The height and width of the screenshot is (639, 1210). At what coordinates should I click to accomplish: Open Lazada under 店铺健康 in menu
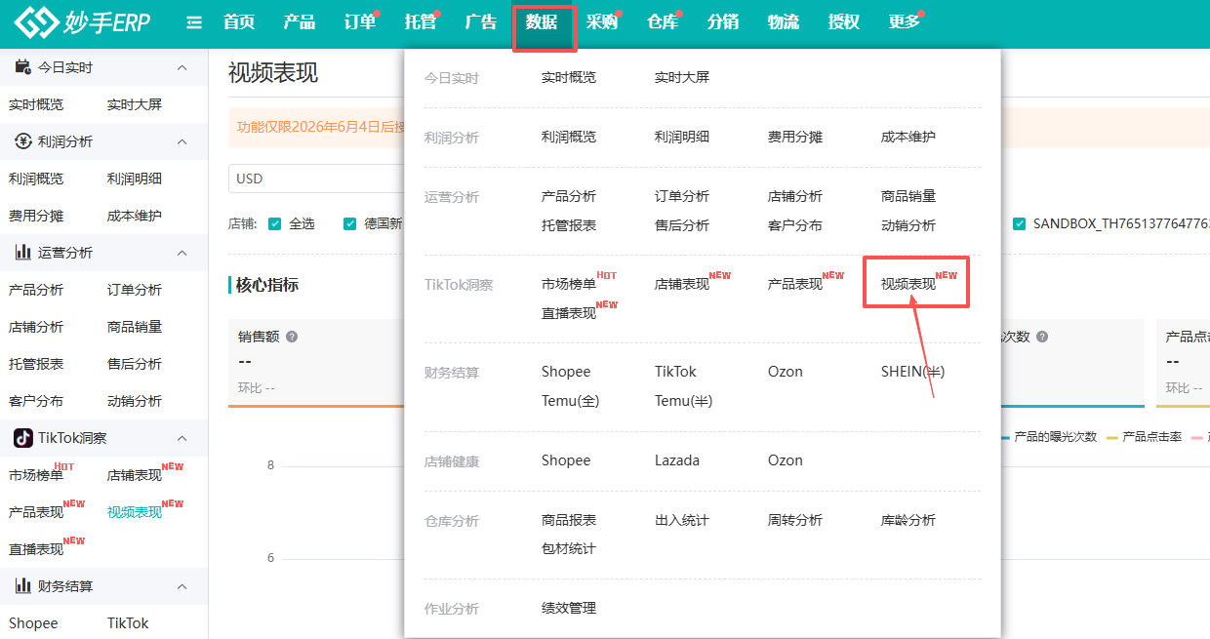pyautogui.click(x=677, y=460)
